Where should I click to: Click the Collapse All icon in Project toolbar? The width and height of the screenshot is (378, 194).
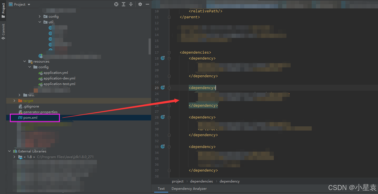point(131,4)
